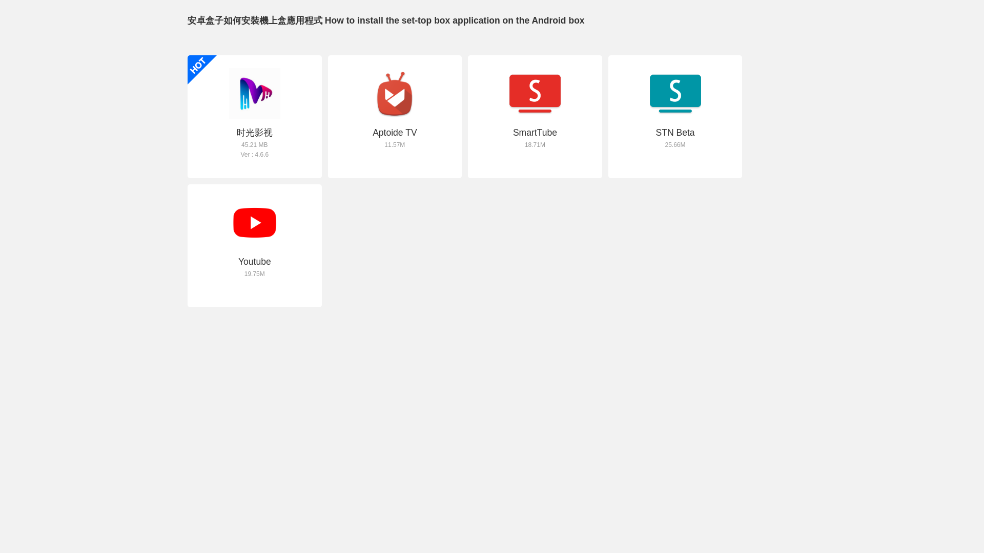Click the 45.21 MB size label

tap(255, 145)
